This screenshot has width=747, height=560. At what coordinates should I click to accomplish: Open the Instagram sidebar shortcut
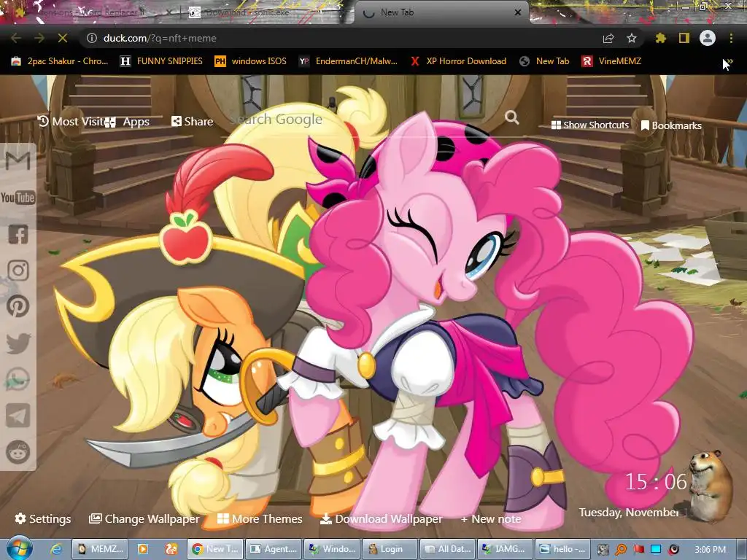tap(18, 271)
